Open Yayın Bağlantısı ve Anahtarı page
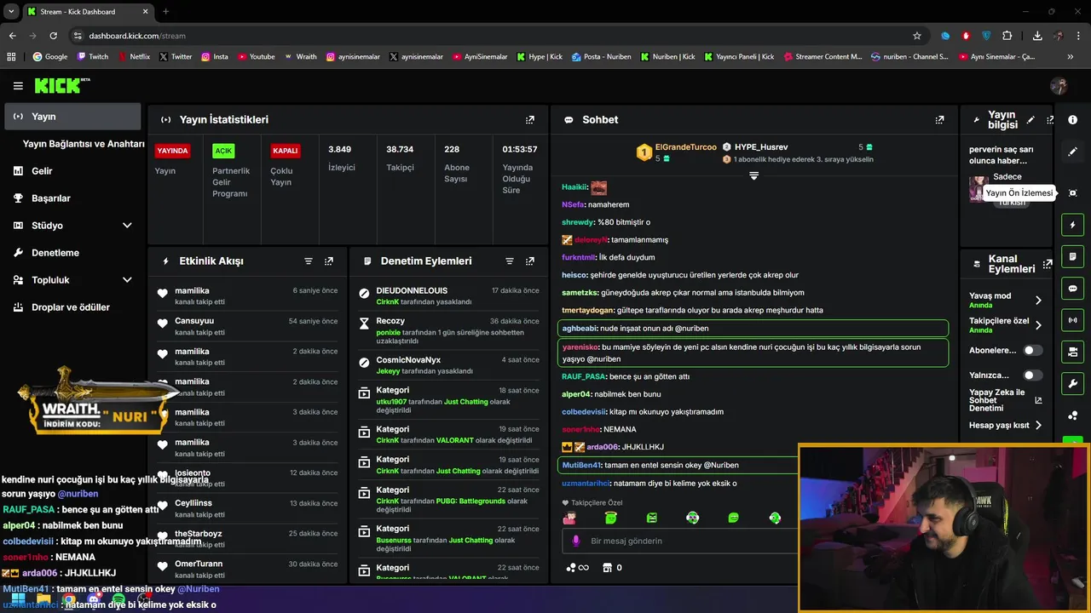The width and height of the screenshot is (1091, 613). tap(84, 144)
